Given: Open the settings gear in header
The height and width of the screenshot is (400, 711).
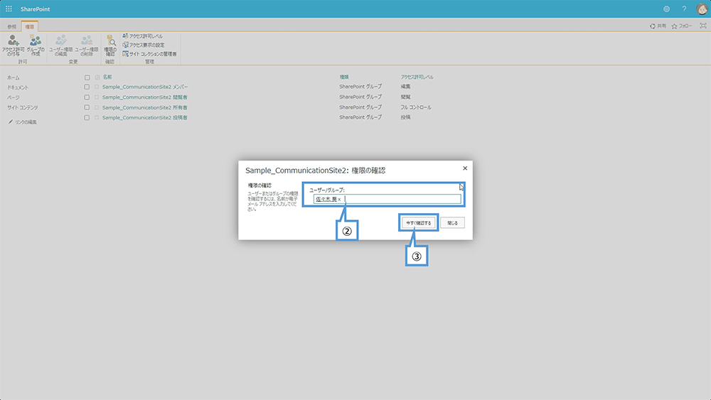Looking at the screenshot, I should (x=666, y=9).
